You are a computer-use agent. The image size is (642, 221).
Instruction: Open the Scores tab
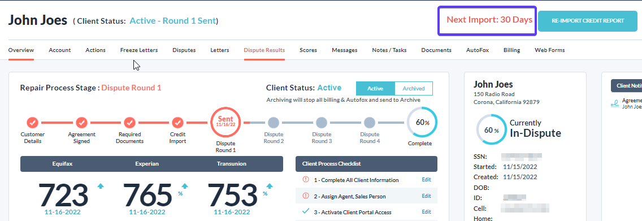(309, 50)
